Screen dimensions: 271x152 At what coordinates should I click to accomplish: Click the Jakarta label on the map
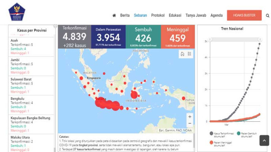(101, 99)
